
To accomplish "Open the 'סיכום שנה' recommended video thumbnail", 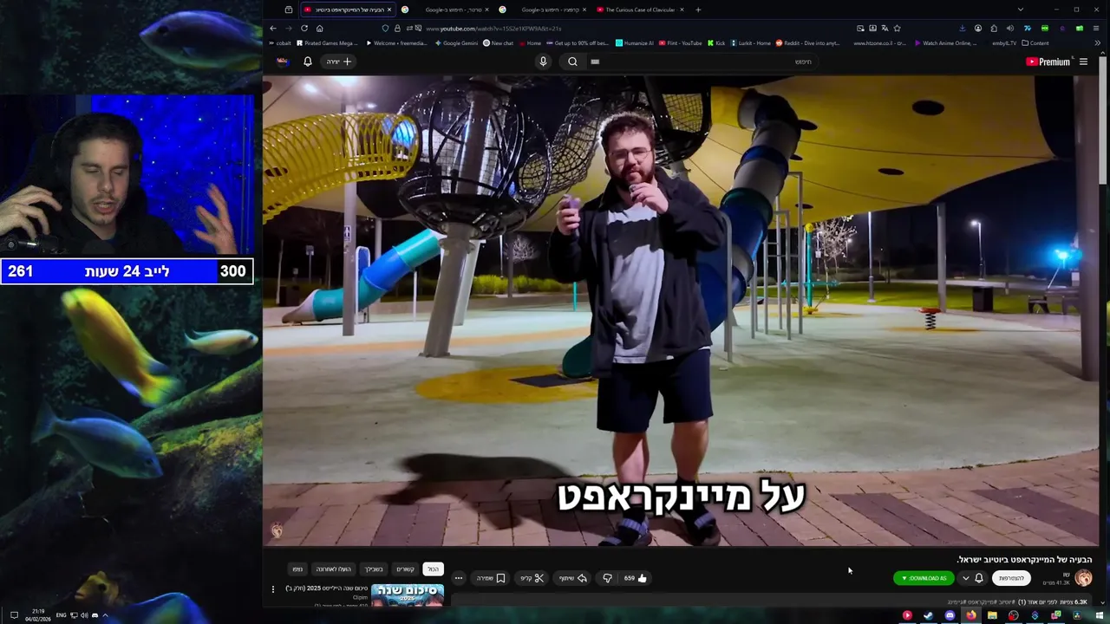I will pyautogui.click(x=407, y=595).
